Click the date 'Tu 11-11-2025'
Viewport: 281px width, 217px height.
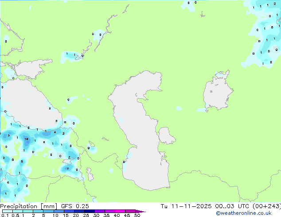(186, 206)
